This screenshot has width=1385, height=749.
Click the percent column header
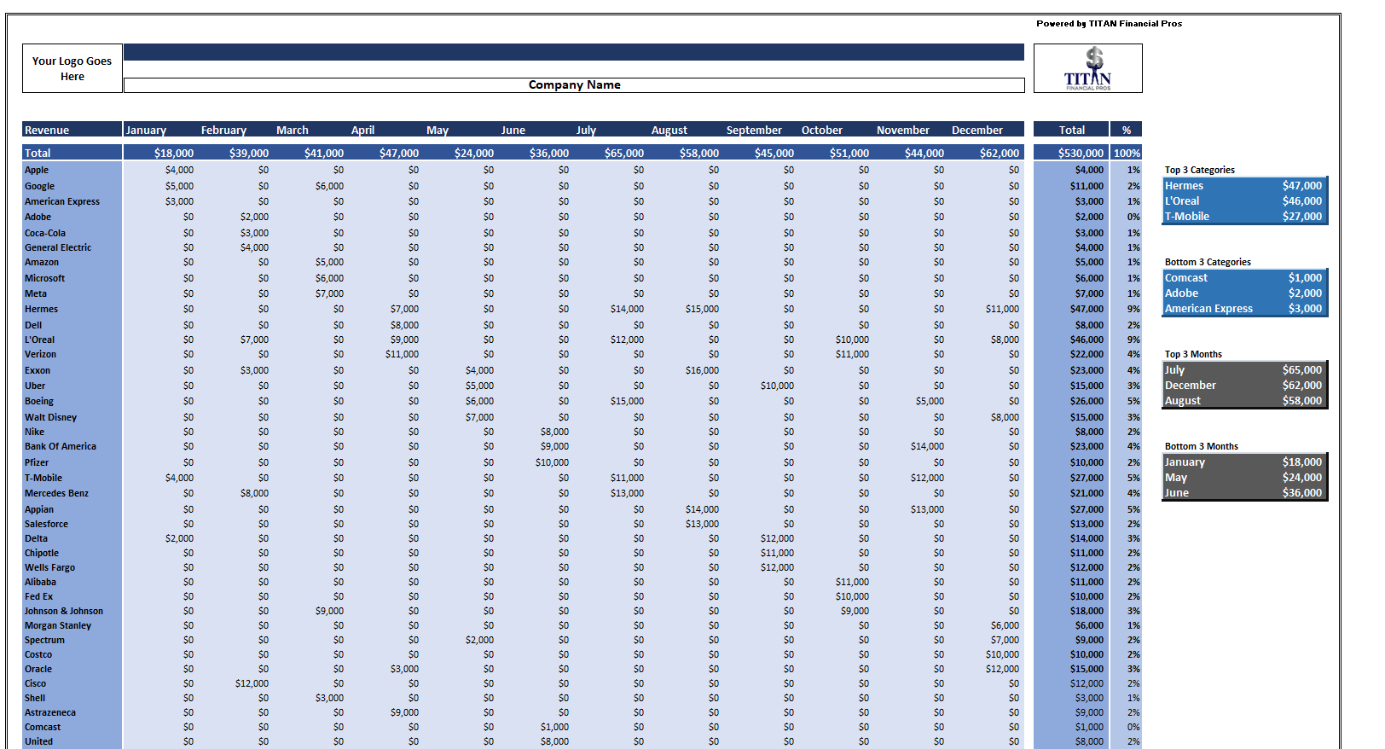pyautogui.click(x=1127, y=131)
